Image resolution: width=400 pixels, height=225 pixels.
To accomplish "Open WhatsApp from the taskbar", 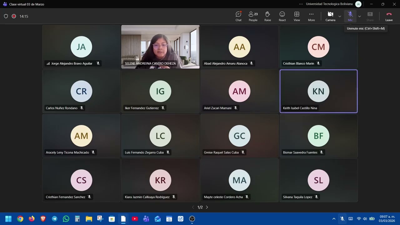I will pos(66,219).
